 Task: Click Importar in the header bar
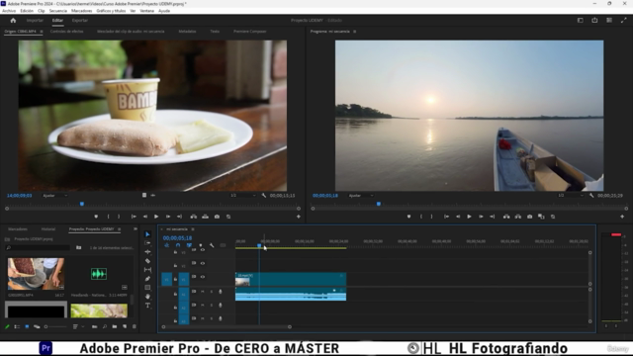[x=35, y=20]
